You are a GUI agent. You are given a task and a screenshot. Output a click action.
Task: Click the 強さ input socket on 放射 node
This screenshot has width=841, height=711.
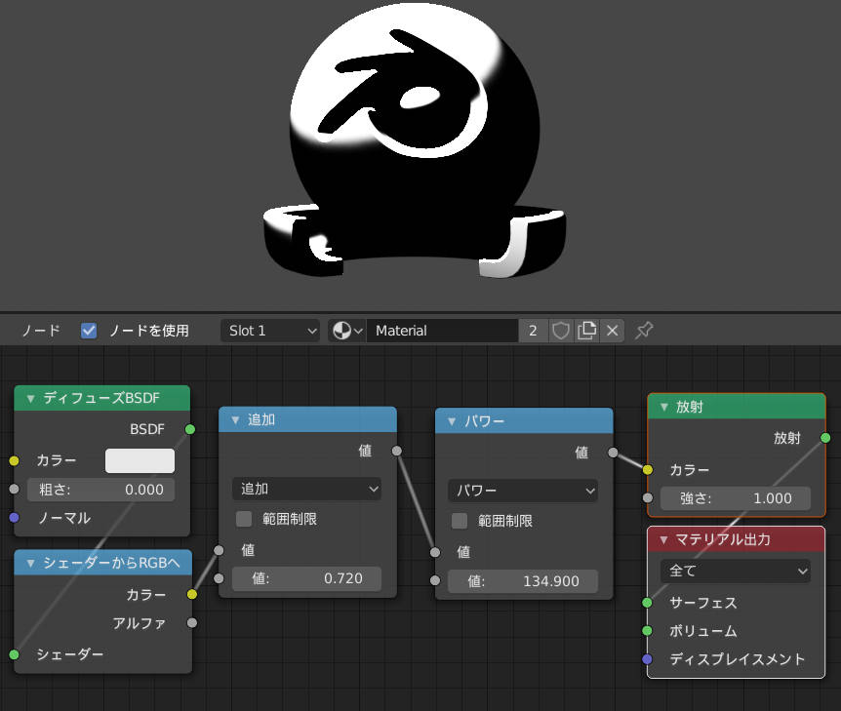click(648, 498)
